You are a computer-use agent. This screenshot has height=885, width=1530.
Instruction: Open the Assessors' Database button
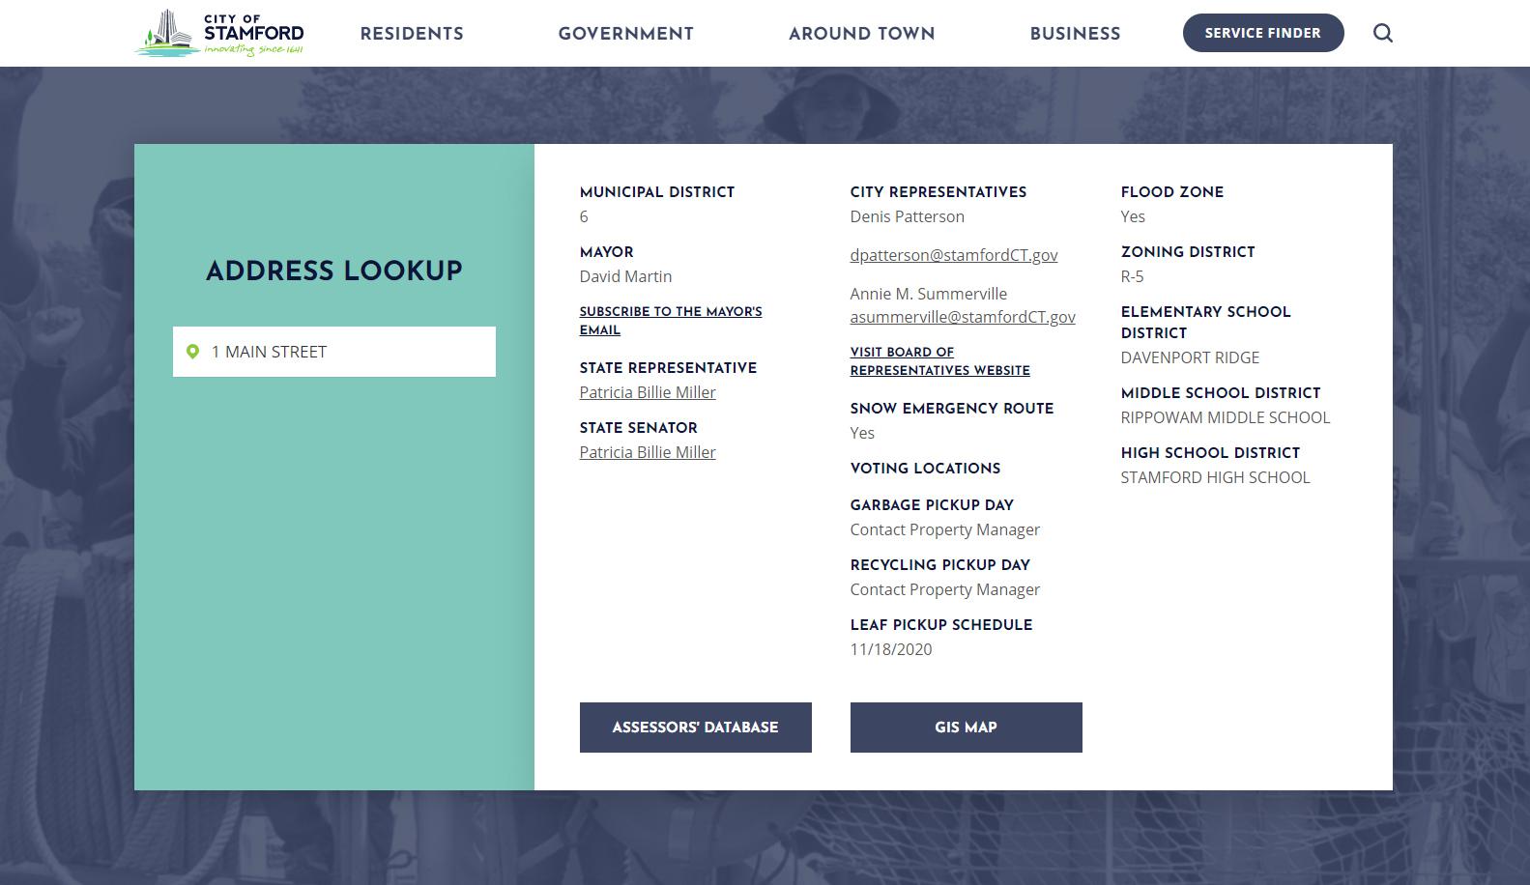pyautogui.click(x=695, y=728)
